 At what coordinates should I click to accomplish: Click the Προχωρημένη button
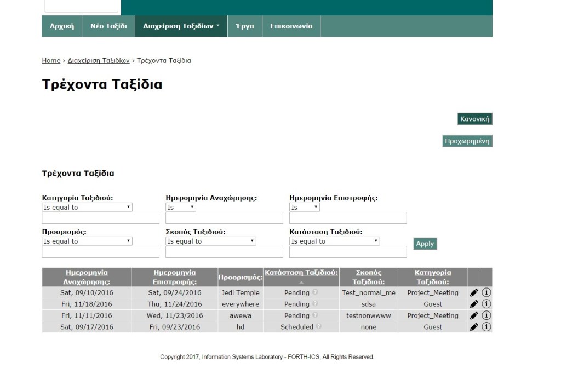point(467,141)
